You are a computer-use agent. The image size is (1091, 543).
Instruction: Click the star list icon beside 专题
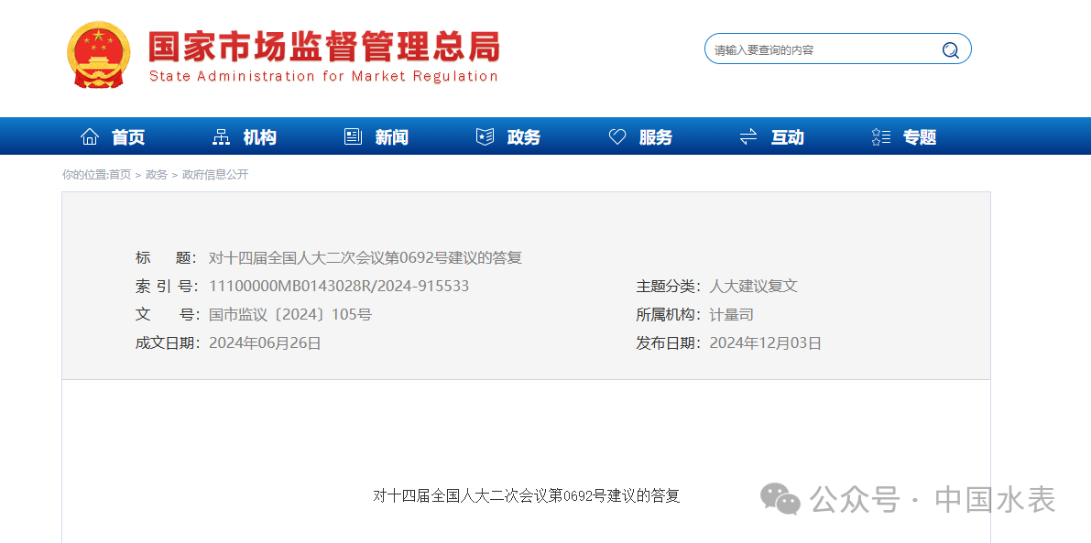(880, 137)
